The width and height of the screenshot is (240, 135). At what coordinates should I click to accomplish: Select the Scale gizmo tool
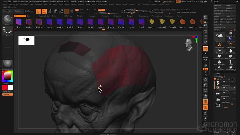point(55,11)
